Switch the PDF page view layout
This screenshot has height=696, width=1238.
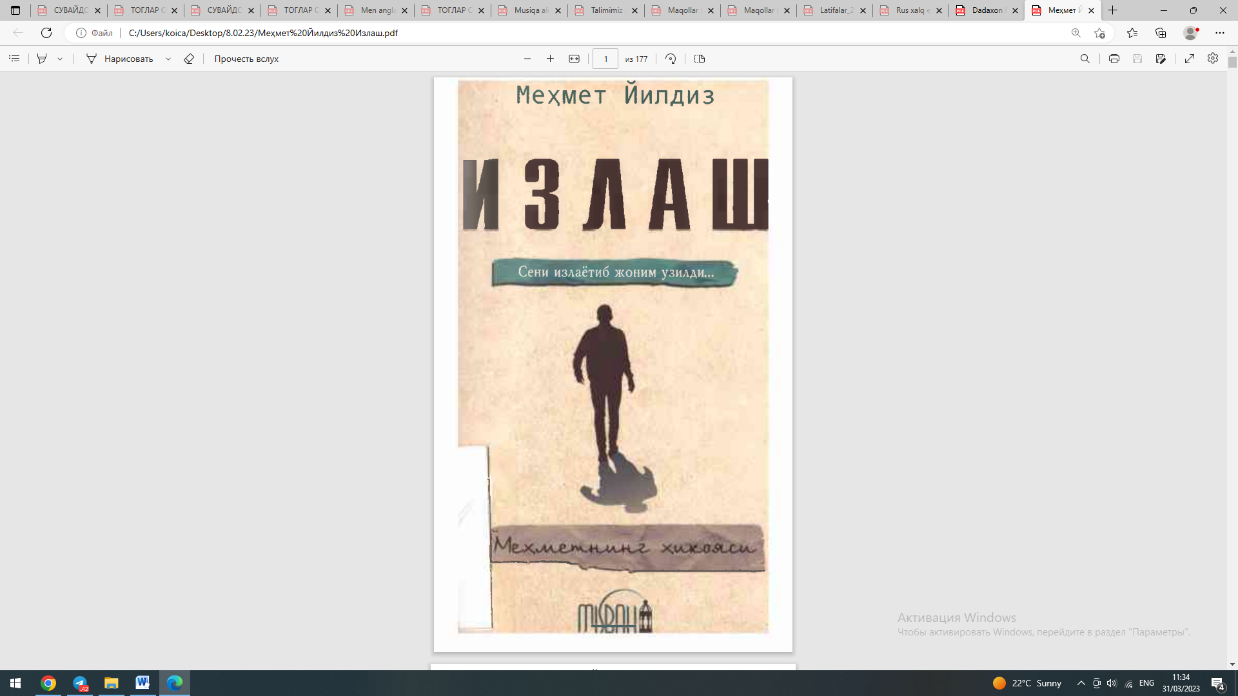coord(699,59)
